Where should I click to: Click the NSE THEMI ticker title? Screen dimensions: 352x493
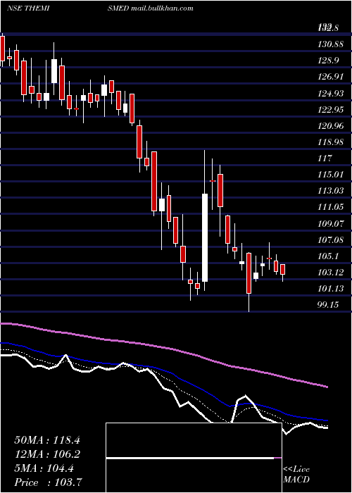(x=29, y=8)
